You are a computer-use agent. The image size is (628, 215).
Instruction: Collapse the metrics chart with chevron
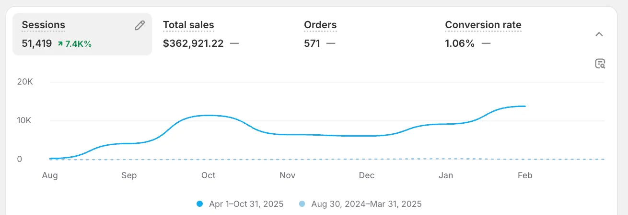(x=599, y=34)
